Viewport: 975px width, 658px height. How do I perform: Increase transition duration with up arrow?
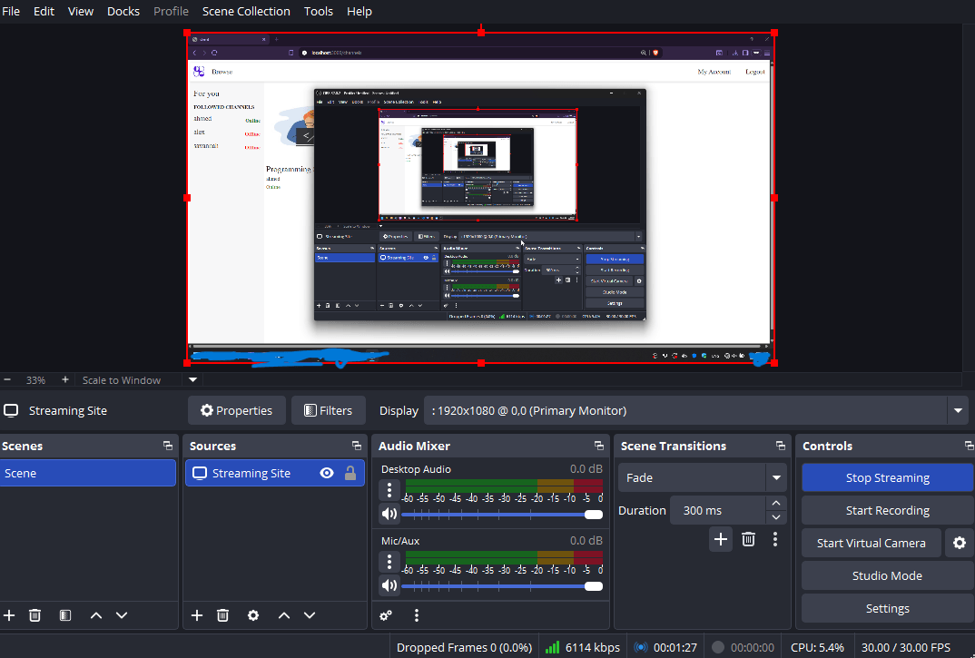776,503
